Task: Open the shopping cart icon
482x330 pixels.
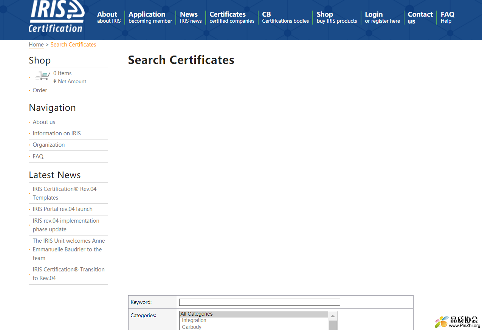Action: (x=42, y=76)
